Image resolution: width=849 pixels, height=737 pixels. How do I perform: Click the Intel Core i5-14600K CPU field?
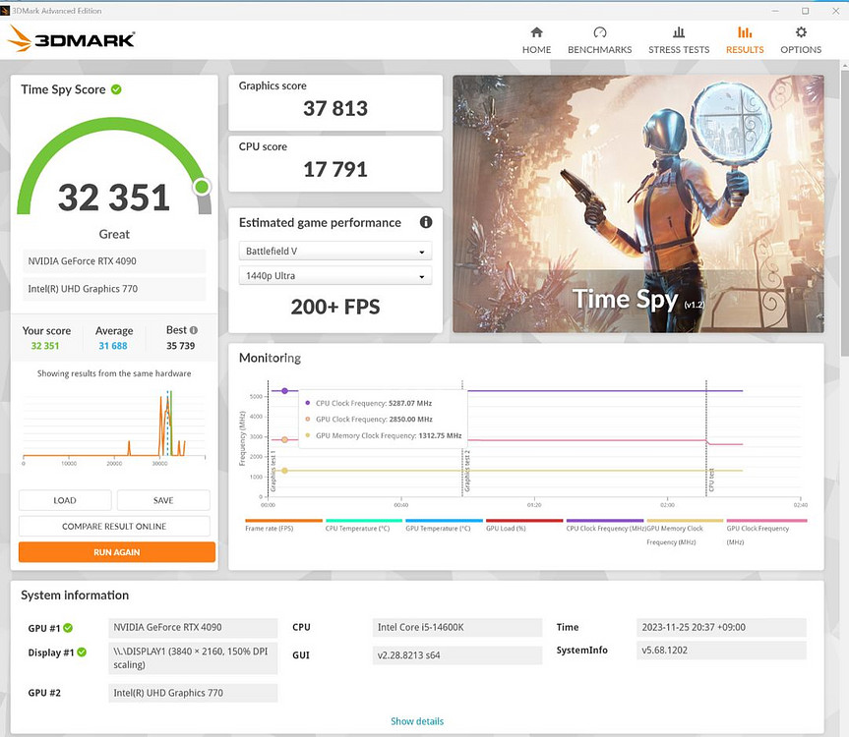(457, 627)
